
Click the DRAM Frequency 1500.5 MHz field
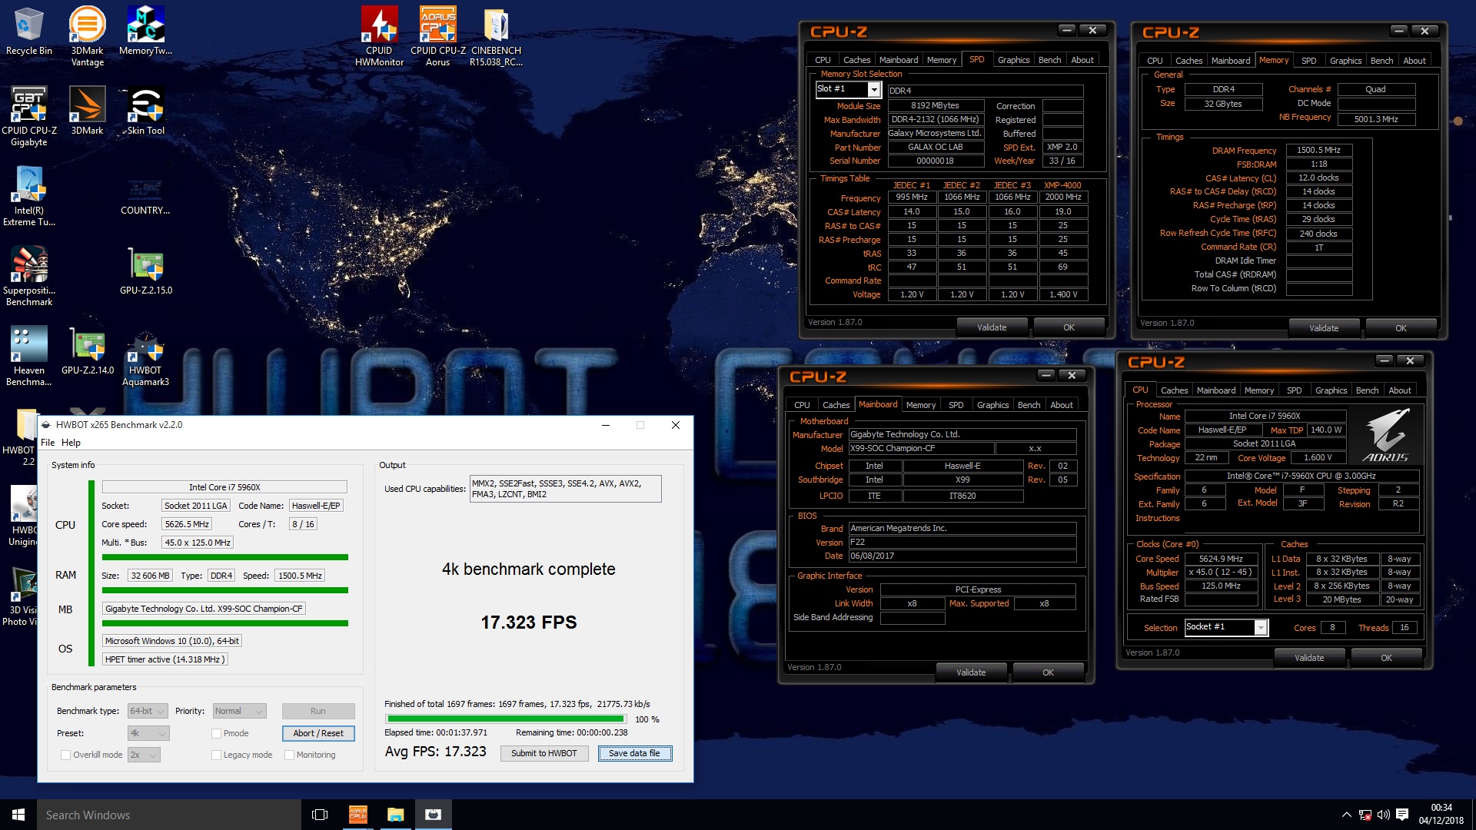click(1318, 151)
